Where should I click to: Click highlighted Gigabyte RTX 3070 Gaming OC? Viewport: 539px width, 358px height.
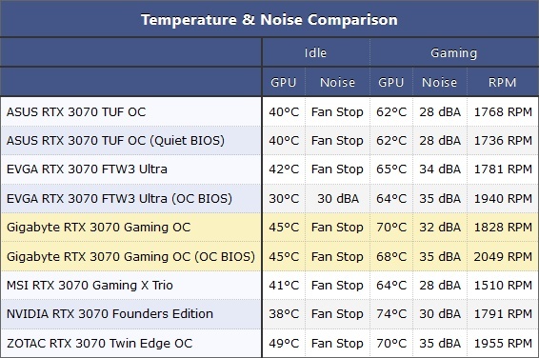(x=98, y=228)
